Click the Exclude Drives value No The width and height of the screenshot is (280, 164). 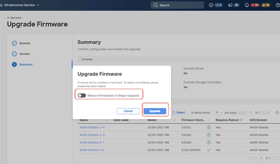click(185, 73)
